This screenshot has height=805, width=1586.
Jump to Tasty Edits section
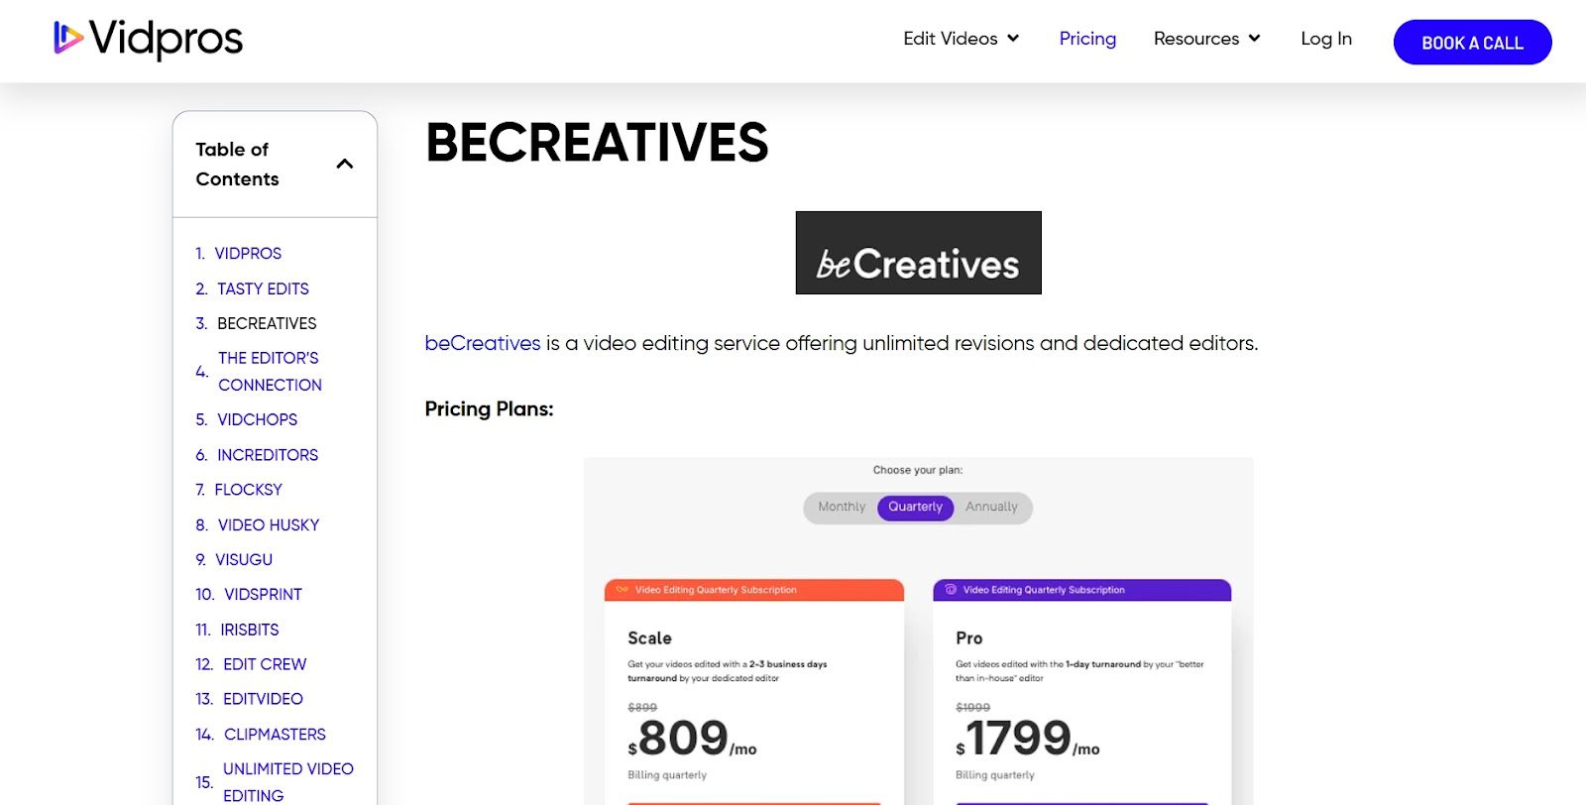pos(263,288)
